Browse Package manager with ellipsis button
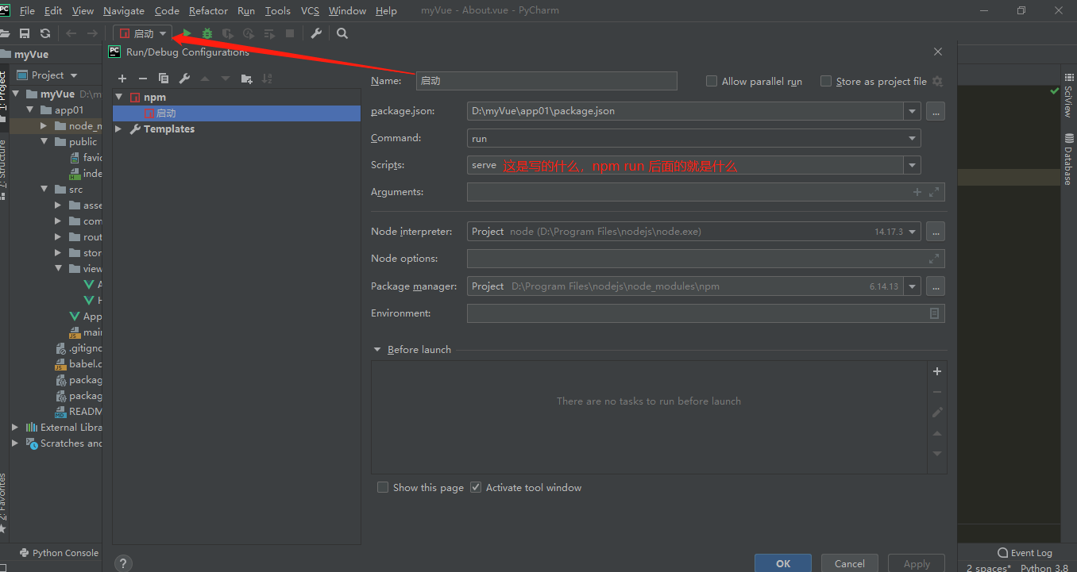The image size is (1077, 572). (936, 286)
